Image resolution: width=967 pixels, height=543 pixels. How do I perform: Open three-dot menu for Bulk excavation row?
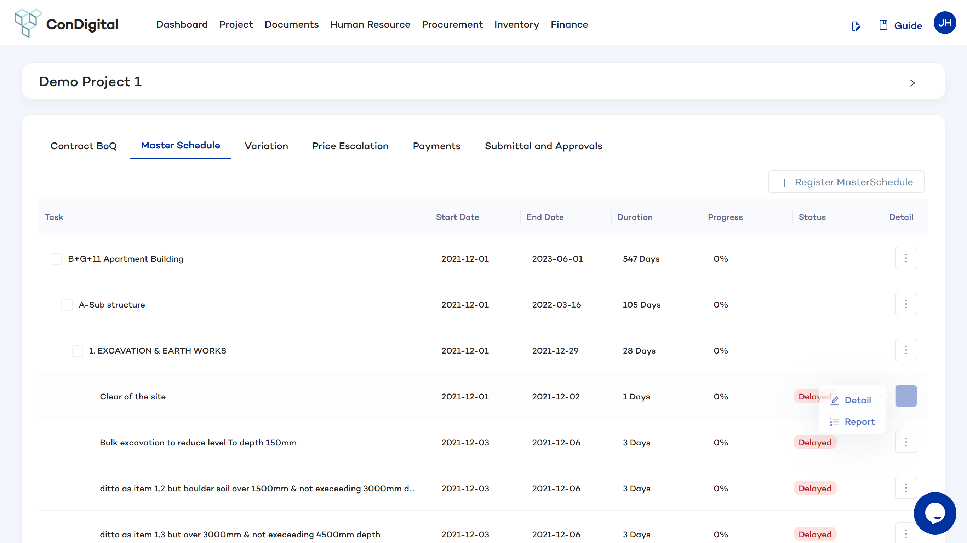point(905,442)
